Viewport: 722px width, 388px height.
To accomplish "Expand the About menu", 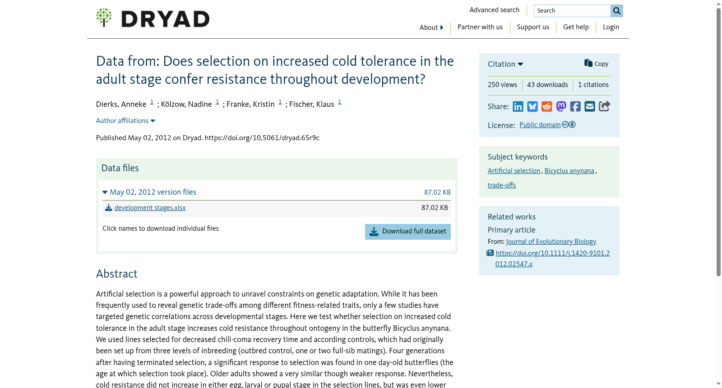I will click(431, 27).
